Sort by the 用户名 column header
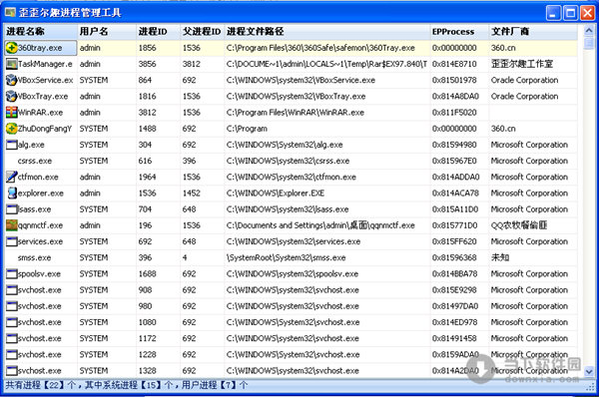The height and width of the screenshot is (397, 599). tap(107, 31)
